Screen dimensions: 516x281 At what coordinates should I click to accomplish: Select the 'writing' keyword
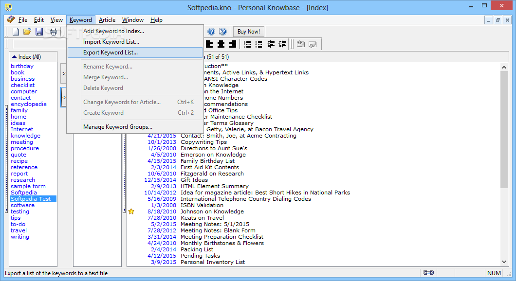[x=20, y=237]
